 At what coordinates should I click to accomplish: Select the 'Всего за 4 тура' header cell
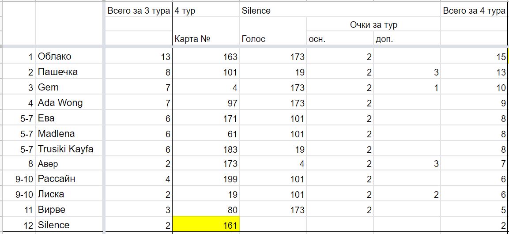[x=474, y=11]
